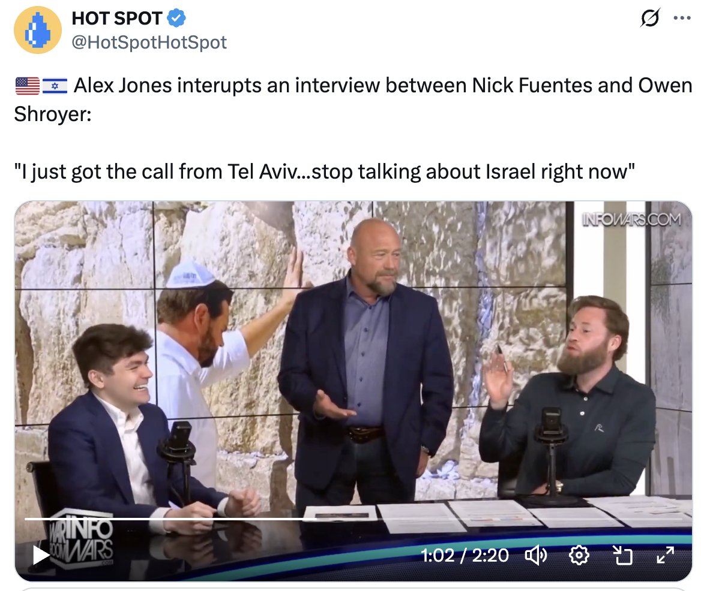This screenshot has width=701, height=591.
Task: Click the Grok slashed-circle icon
Action: point(649,18)
